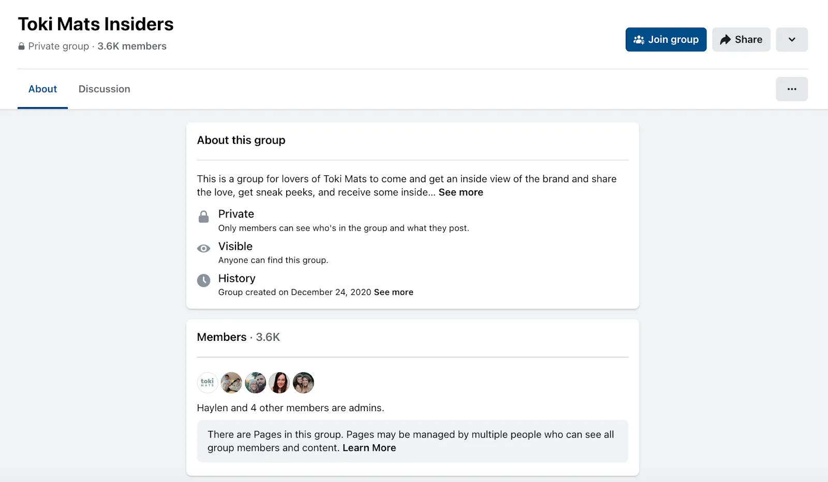The width and height of the screenshot is (828, 482).
Task: Click the History heading
Action: tap(237, 278)
